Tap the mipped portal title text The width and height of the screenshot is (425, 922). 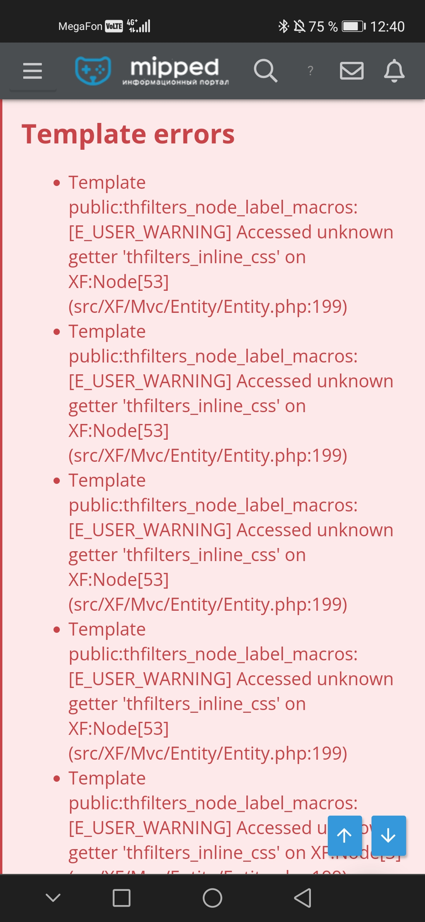175,71
